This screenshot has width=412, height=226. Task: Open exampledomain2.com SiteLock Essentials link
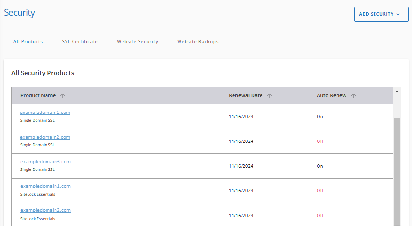[x=45, y=210]
